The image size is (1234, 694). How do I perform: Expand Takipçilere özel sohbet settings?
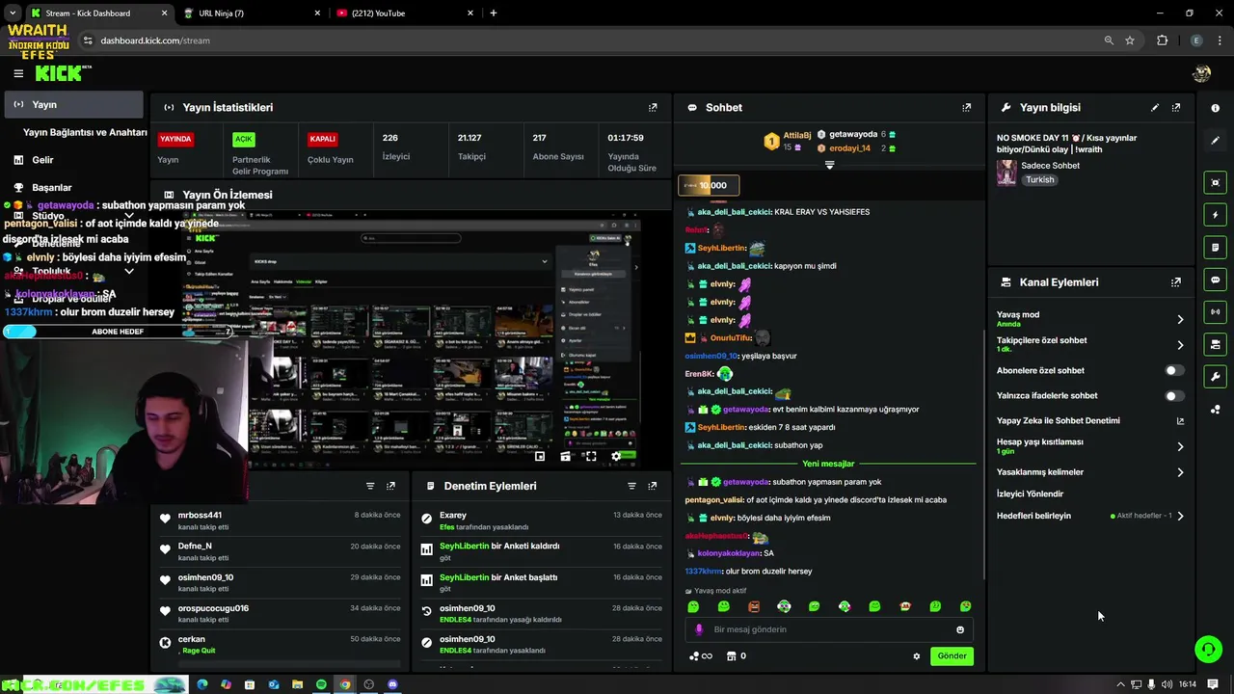pyautogui.click(x=1180, y=345)
